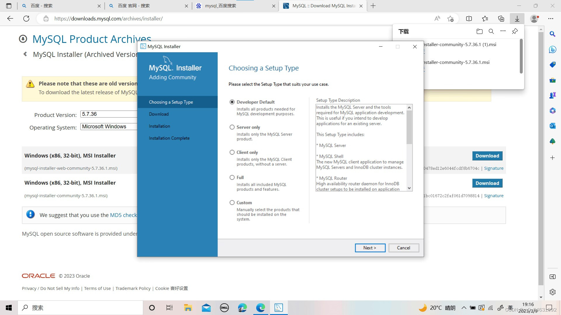561x315 pixels.
Task: Show hidden system tray icons
Action: [x=464, y=308]
